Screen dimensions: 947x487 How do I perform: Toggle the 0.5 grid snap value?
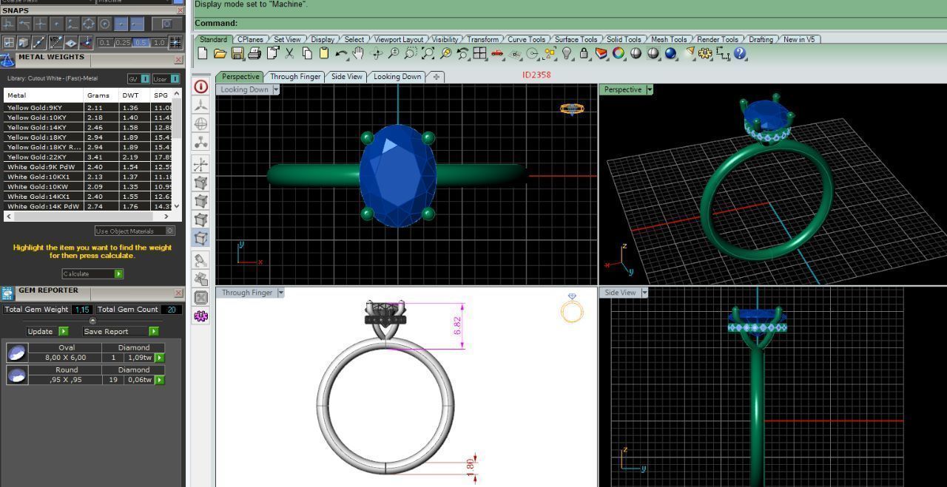pyautogui.click(x=141, y=43)
